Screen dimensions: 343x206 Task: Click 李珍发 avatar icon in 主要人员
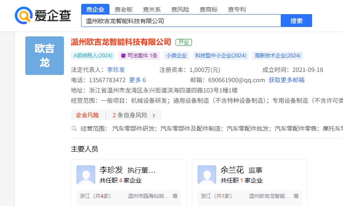coord(86,175)
